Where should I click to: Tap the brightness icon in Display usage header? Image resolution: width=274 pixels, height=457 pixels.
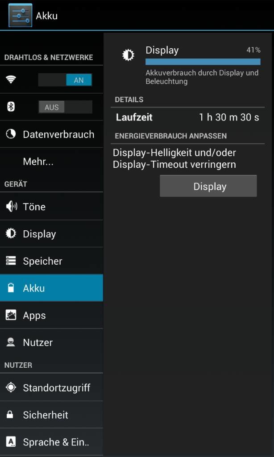click(x=128, y=55)
